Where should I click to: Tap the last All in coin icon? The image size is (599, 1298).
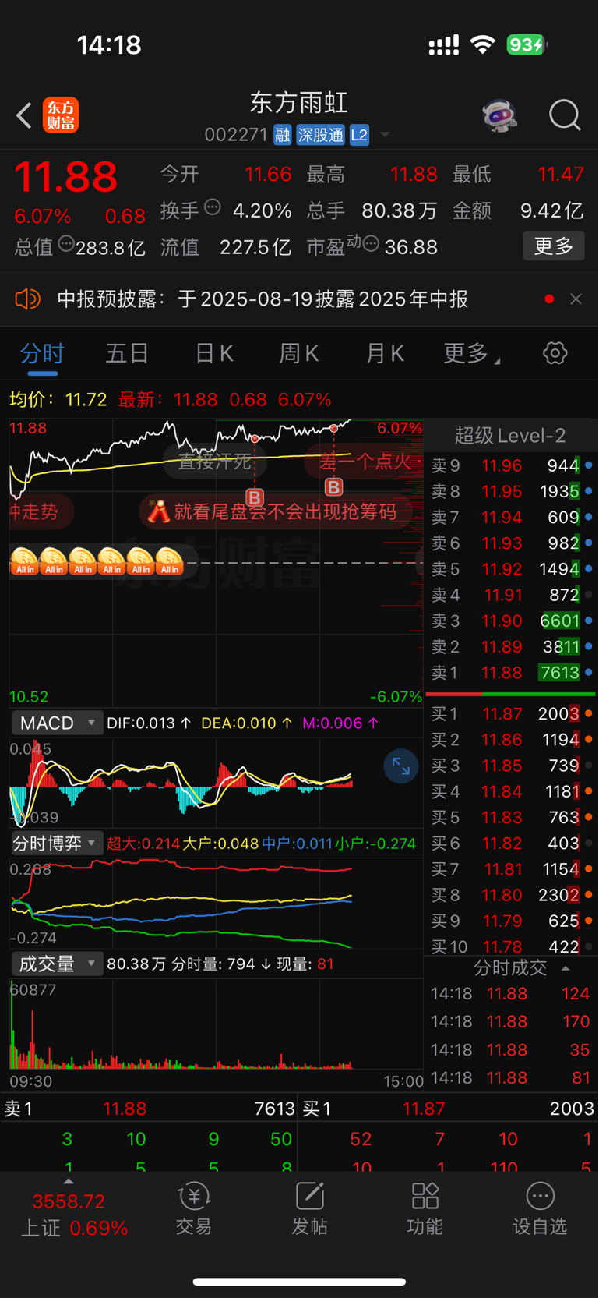169,561
